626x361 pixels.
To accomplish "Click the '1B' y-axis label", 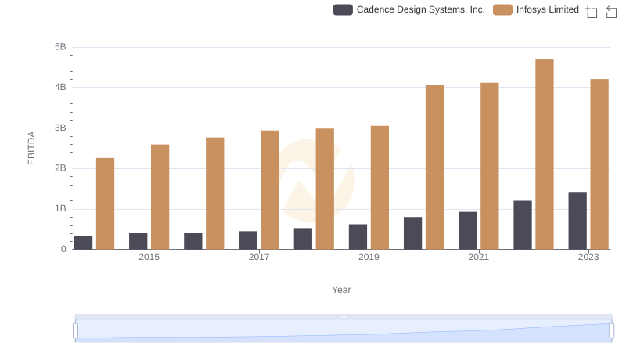I will 60,208.
